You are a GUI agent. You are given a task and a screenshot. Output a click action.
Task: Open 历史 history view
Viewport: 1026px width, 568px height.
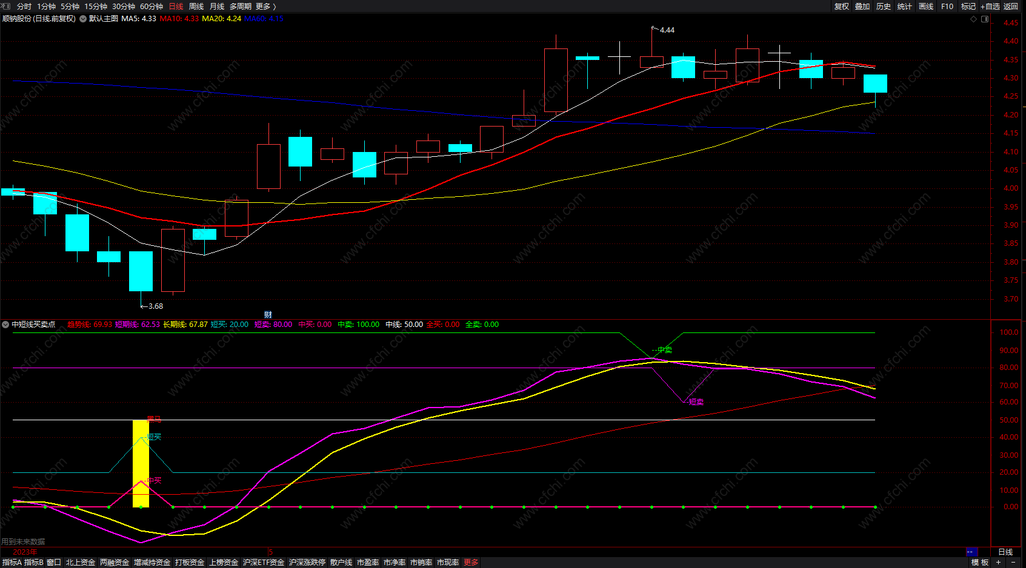pyautogui.click(x=884, y=7)
